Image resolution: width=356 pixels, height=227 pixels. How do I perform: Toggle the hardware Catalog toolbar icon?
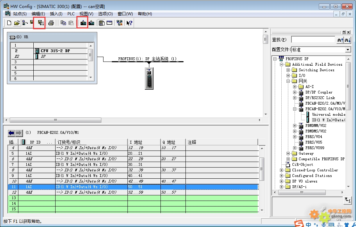[x=102, y=23]
